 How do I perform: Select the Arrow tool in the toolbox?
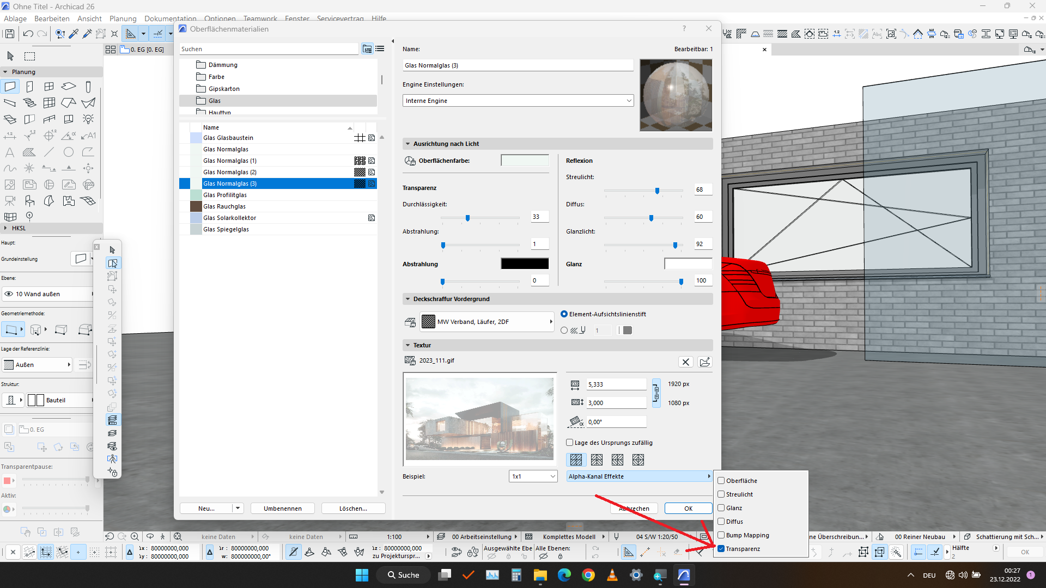tap(10, 56)
